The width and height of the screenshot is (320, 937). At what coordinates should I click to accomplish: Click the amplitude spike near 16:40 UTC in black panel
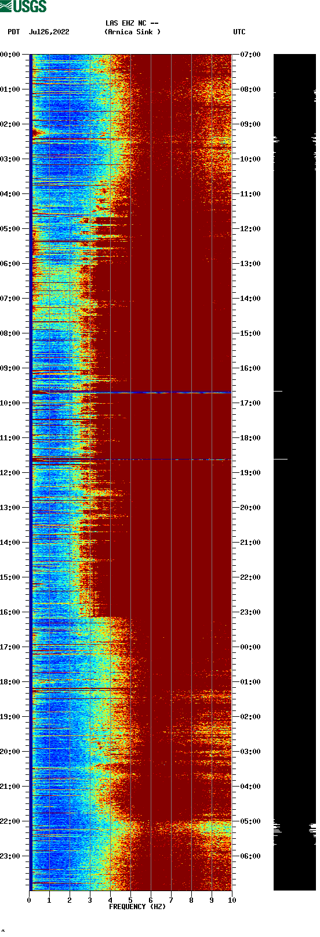(x=278, y=391)
